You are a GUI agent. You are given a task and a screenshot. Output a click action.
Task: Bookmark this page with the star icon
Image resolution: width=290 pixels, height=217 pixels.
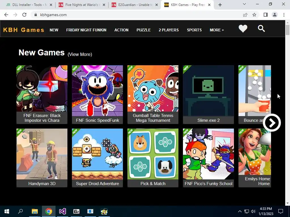click(254, 15)
